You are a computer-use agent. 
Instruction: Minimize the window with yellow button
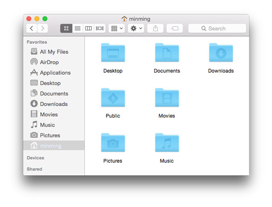pos(37,19)
